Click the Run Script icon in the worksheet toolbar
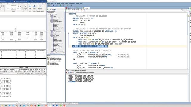The width and height of the screenshot is (191, 107). click(x=68, y=10)
